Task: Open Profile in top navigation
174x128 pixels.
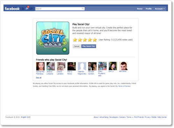Action: pyautogui.click(x=148, y=9)
